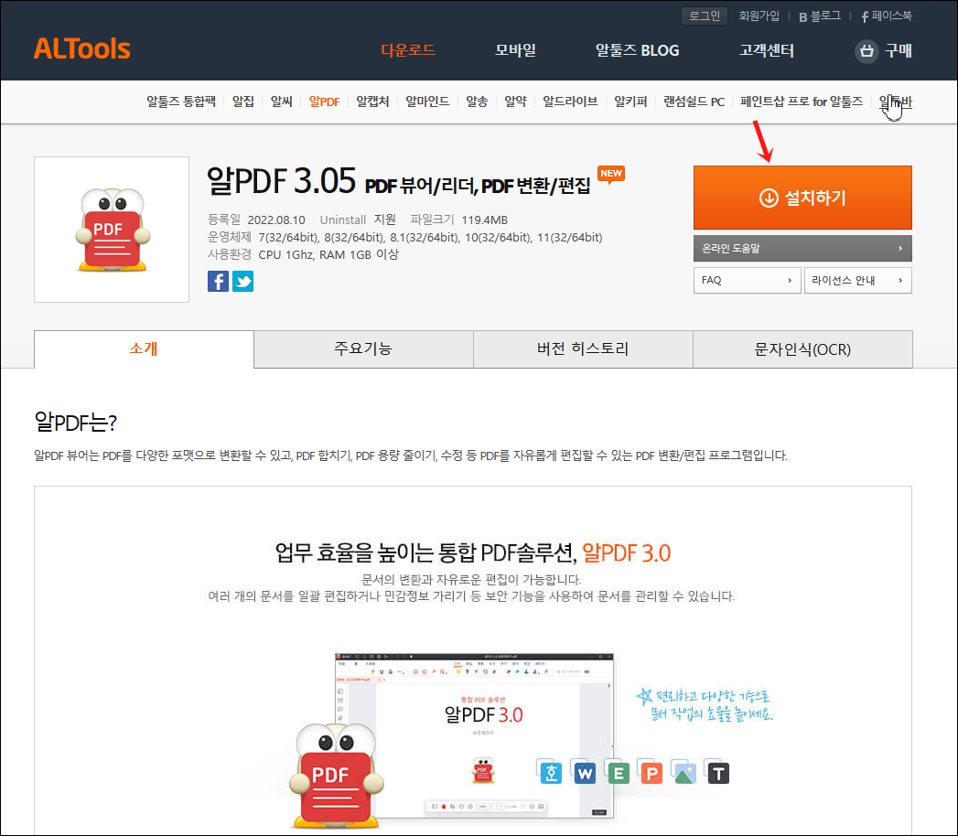The height and width of the screenshot is (836, 958).
Task: Click 알캡처 in submenu
Action: pos(372,102)
